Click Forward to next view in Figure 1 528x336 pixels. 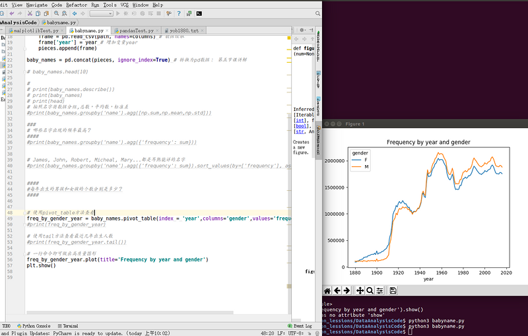click(347, 290)
